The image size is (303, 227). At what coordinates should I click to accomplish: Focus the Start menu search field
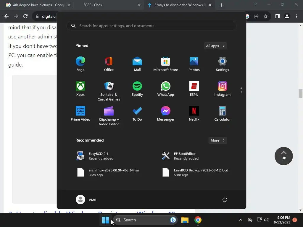151,26
